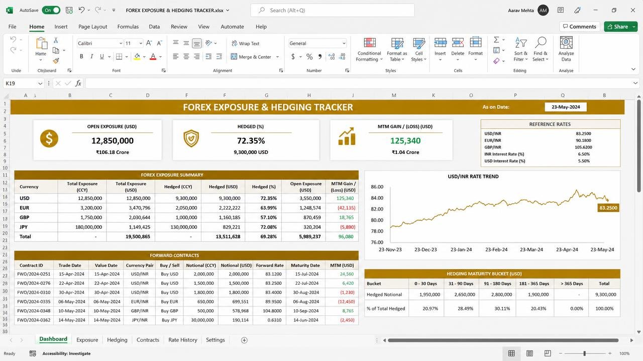Switch to Page Layout view in status bar

pyautogui.click(x=529, y=353)
